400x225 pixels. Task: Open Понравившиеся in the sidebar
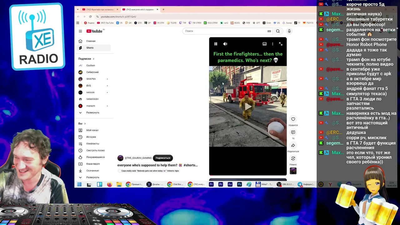pos(94,157)
